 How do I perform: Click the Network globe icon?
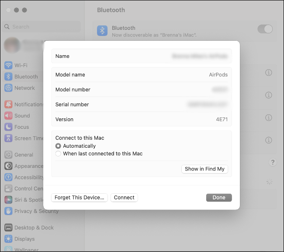pyautogui.click(x=8, y=88)
